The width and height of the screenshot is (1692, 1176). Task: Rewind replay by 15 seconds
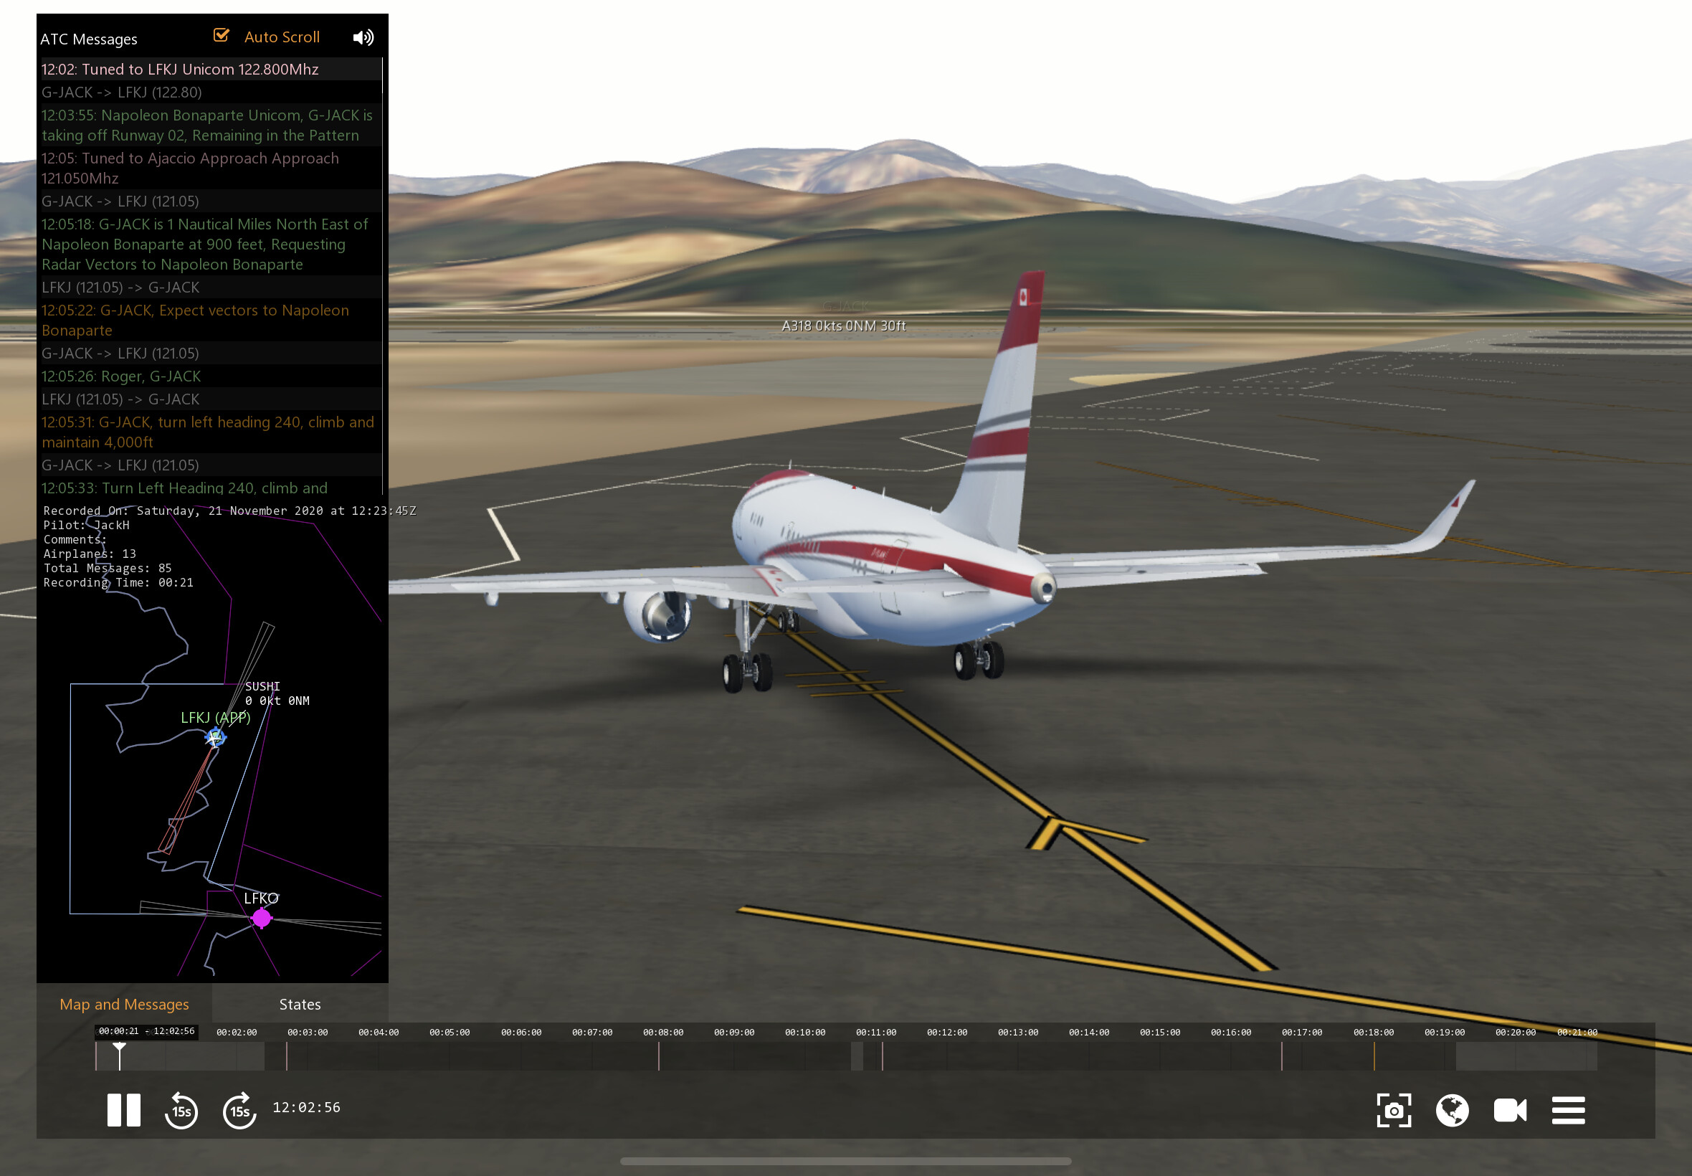(181, 1110)
